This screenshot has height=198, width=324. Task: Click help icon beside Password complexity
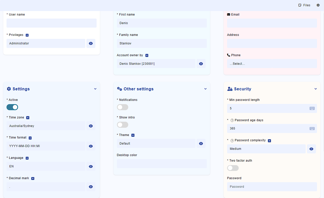(232, 141)
